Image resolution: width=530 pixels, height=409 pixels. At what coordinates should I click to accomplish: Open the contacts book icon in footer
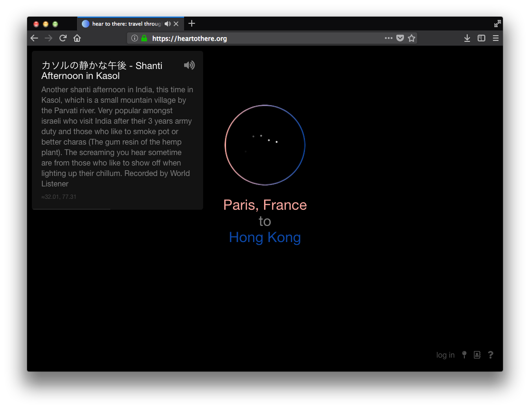pos(477,355)
